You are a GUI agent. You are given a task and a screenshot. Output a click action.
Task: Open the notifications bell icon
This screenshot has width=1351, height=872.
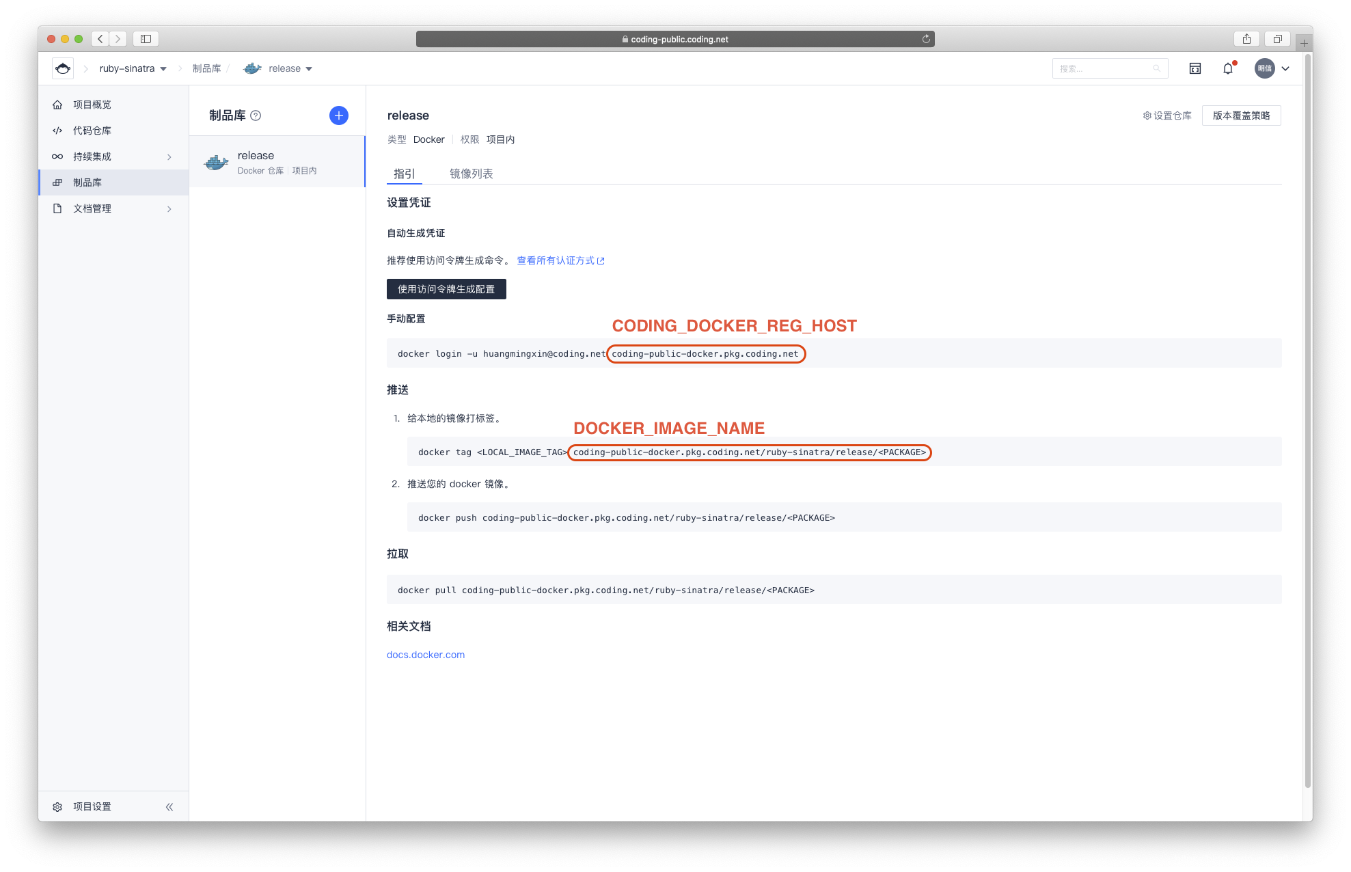[1228, 68]
